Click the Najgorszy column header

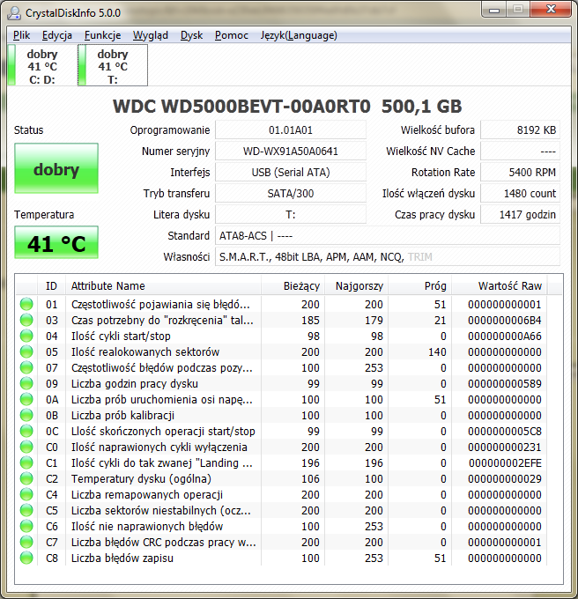point(357,285)
